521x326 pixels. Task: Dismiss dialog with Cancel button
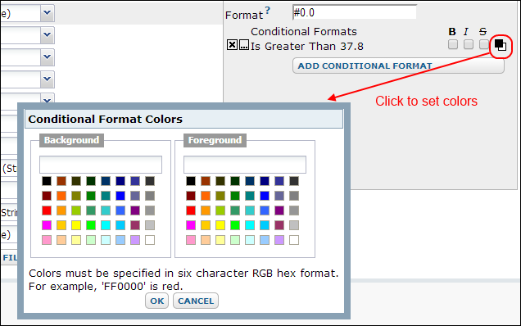[x=196, y=301]
